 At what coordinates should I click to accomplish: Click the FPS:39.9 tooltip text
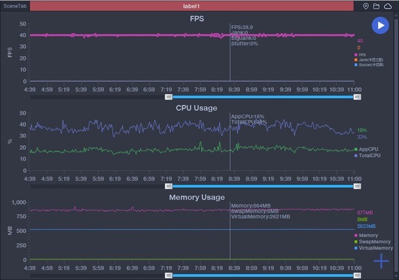click(x=242, y=27)
